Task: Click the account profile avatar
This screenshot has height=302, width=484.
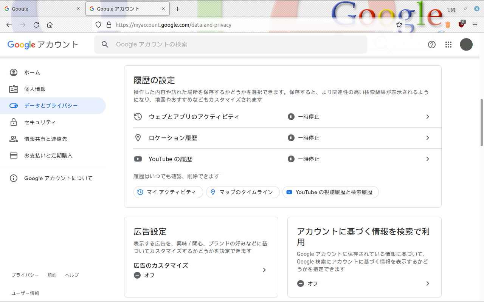Action: [x=466, y=45]
